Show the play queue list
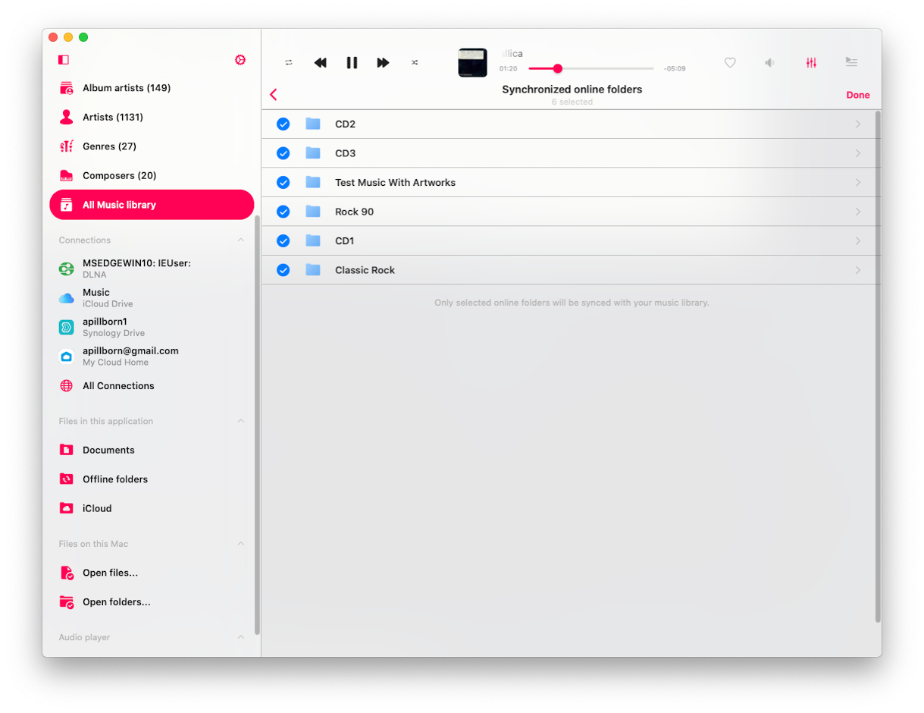 [851, 63]
